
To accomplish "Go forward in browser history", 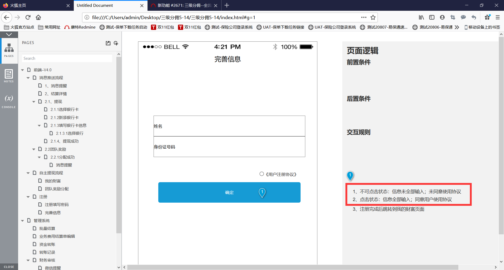I will click(x=17, y=18).
